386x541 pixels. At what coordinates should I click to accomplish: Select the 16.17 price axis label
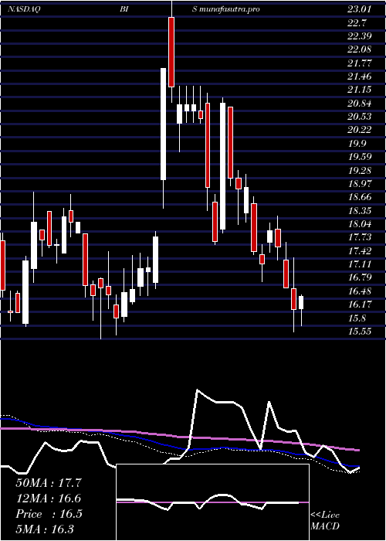tap(360, 305)
